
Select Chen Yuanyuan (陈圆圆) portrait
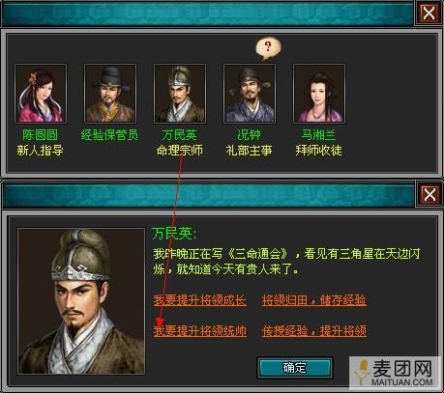coord(41,94)
